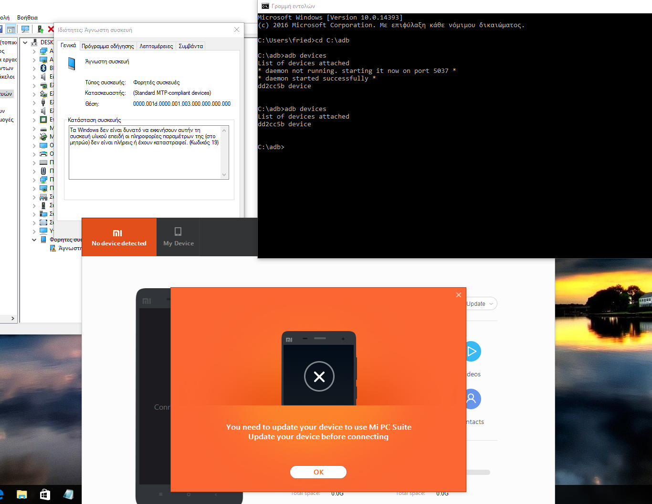Click the properties pane toolbar icon
The height and width of the screenshot is (504, 652).
[x=11, y=30]
